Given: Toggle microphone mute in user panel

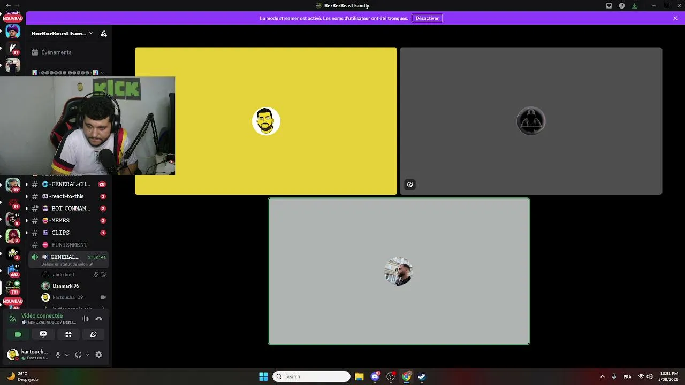Looking at the screenshot, I should point(58,355).
